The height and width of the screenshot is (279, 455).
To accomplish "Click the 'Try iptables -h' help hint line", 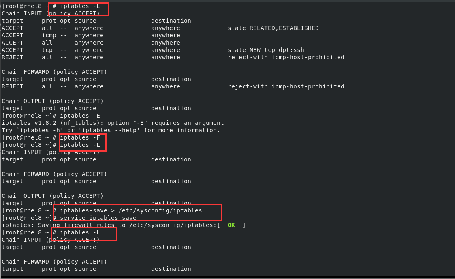I will (111, 130).
